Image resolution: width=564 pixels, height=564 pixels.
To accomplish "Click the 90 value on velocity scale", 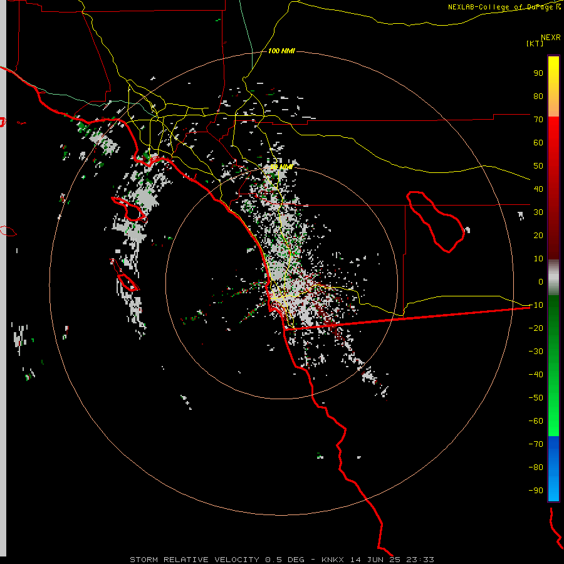I will click(x=538, y=73).
